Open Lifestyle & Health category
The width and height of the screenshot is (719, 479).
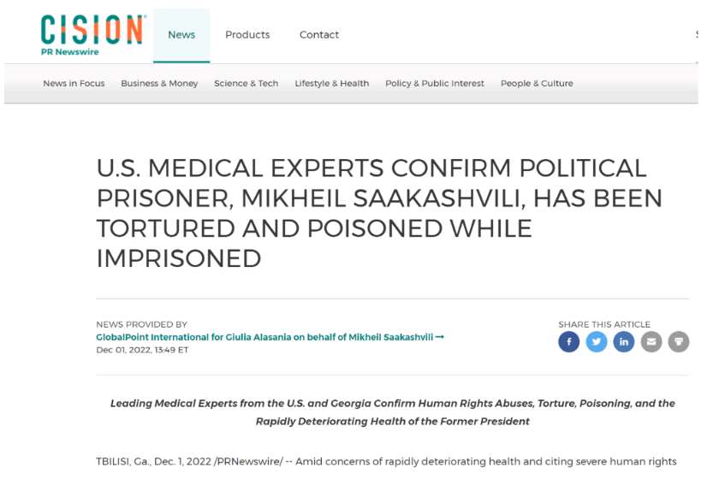tap(331, 84)
